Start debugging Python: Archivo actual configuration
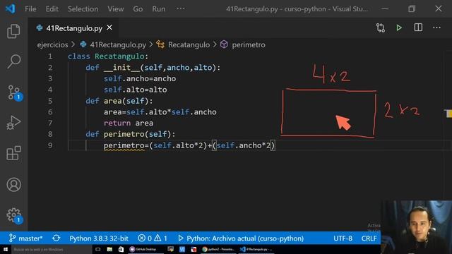452x254 pixels. click(x=241, y=238)
